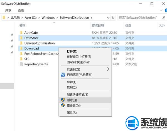Click date 5/24 星期三 22:30
Viewport: 167px width, 131px height.
104,33
